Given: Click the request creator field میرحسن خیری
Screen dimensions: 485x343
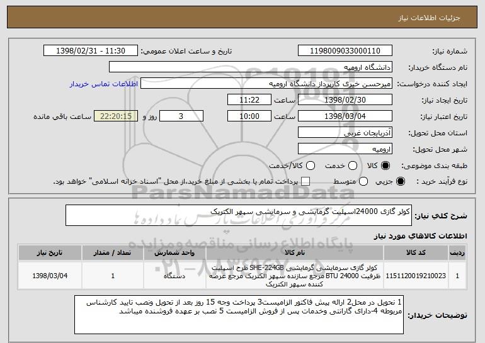Looking at the screenshot, I should [x=266, y=84].
